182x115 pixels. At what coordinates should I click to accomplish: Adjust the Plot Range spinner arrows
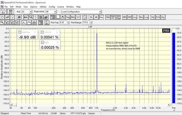[91, 22]
